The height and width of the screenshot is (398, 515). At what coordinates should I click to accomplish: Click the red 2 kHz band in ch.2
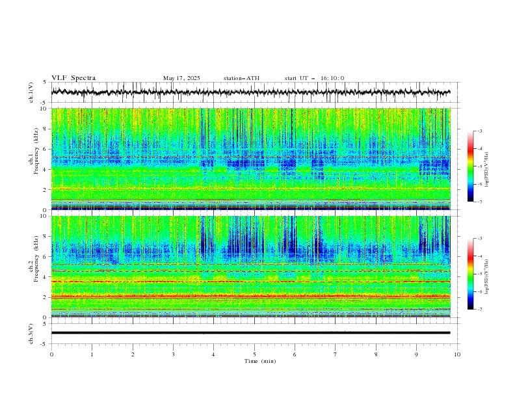[x=251, y=297]
